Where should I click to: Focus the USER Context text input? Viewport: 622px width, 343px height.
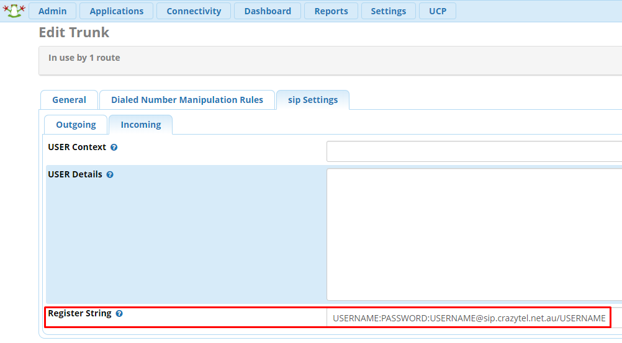point(474,151)
